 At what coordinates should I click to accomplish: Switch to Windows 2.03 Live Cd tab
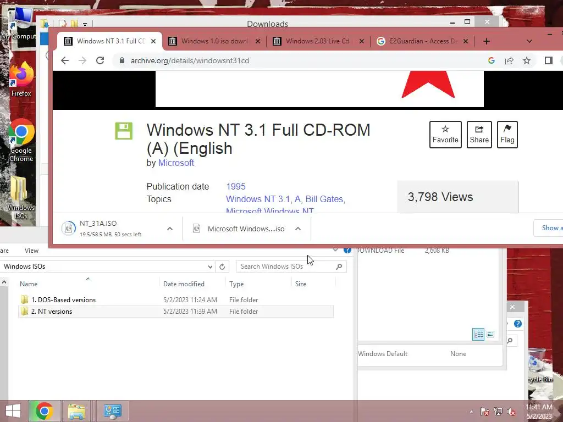(317, 41)
